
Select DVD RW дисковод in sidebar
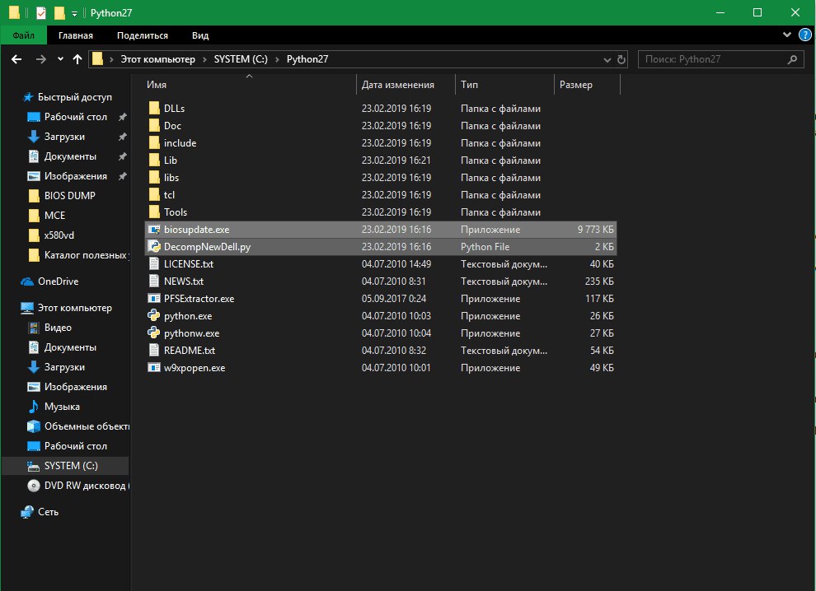coord(87,486)
